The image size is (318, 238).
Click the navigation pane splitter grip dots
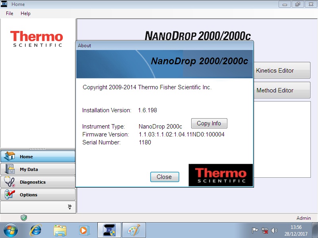[37, 149]
